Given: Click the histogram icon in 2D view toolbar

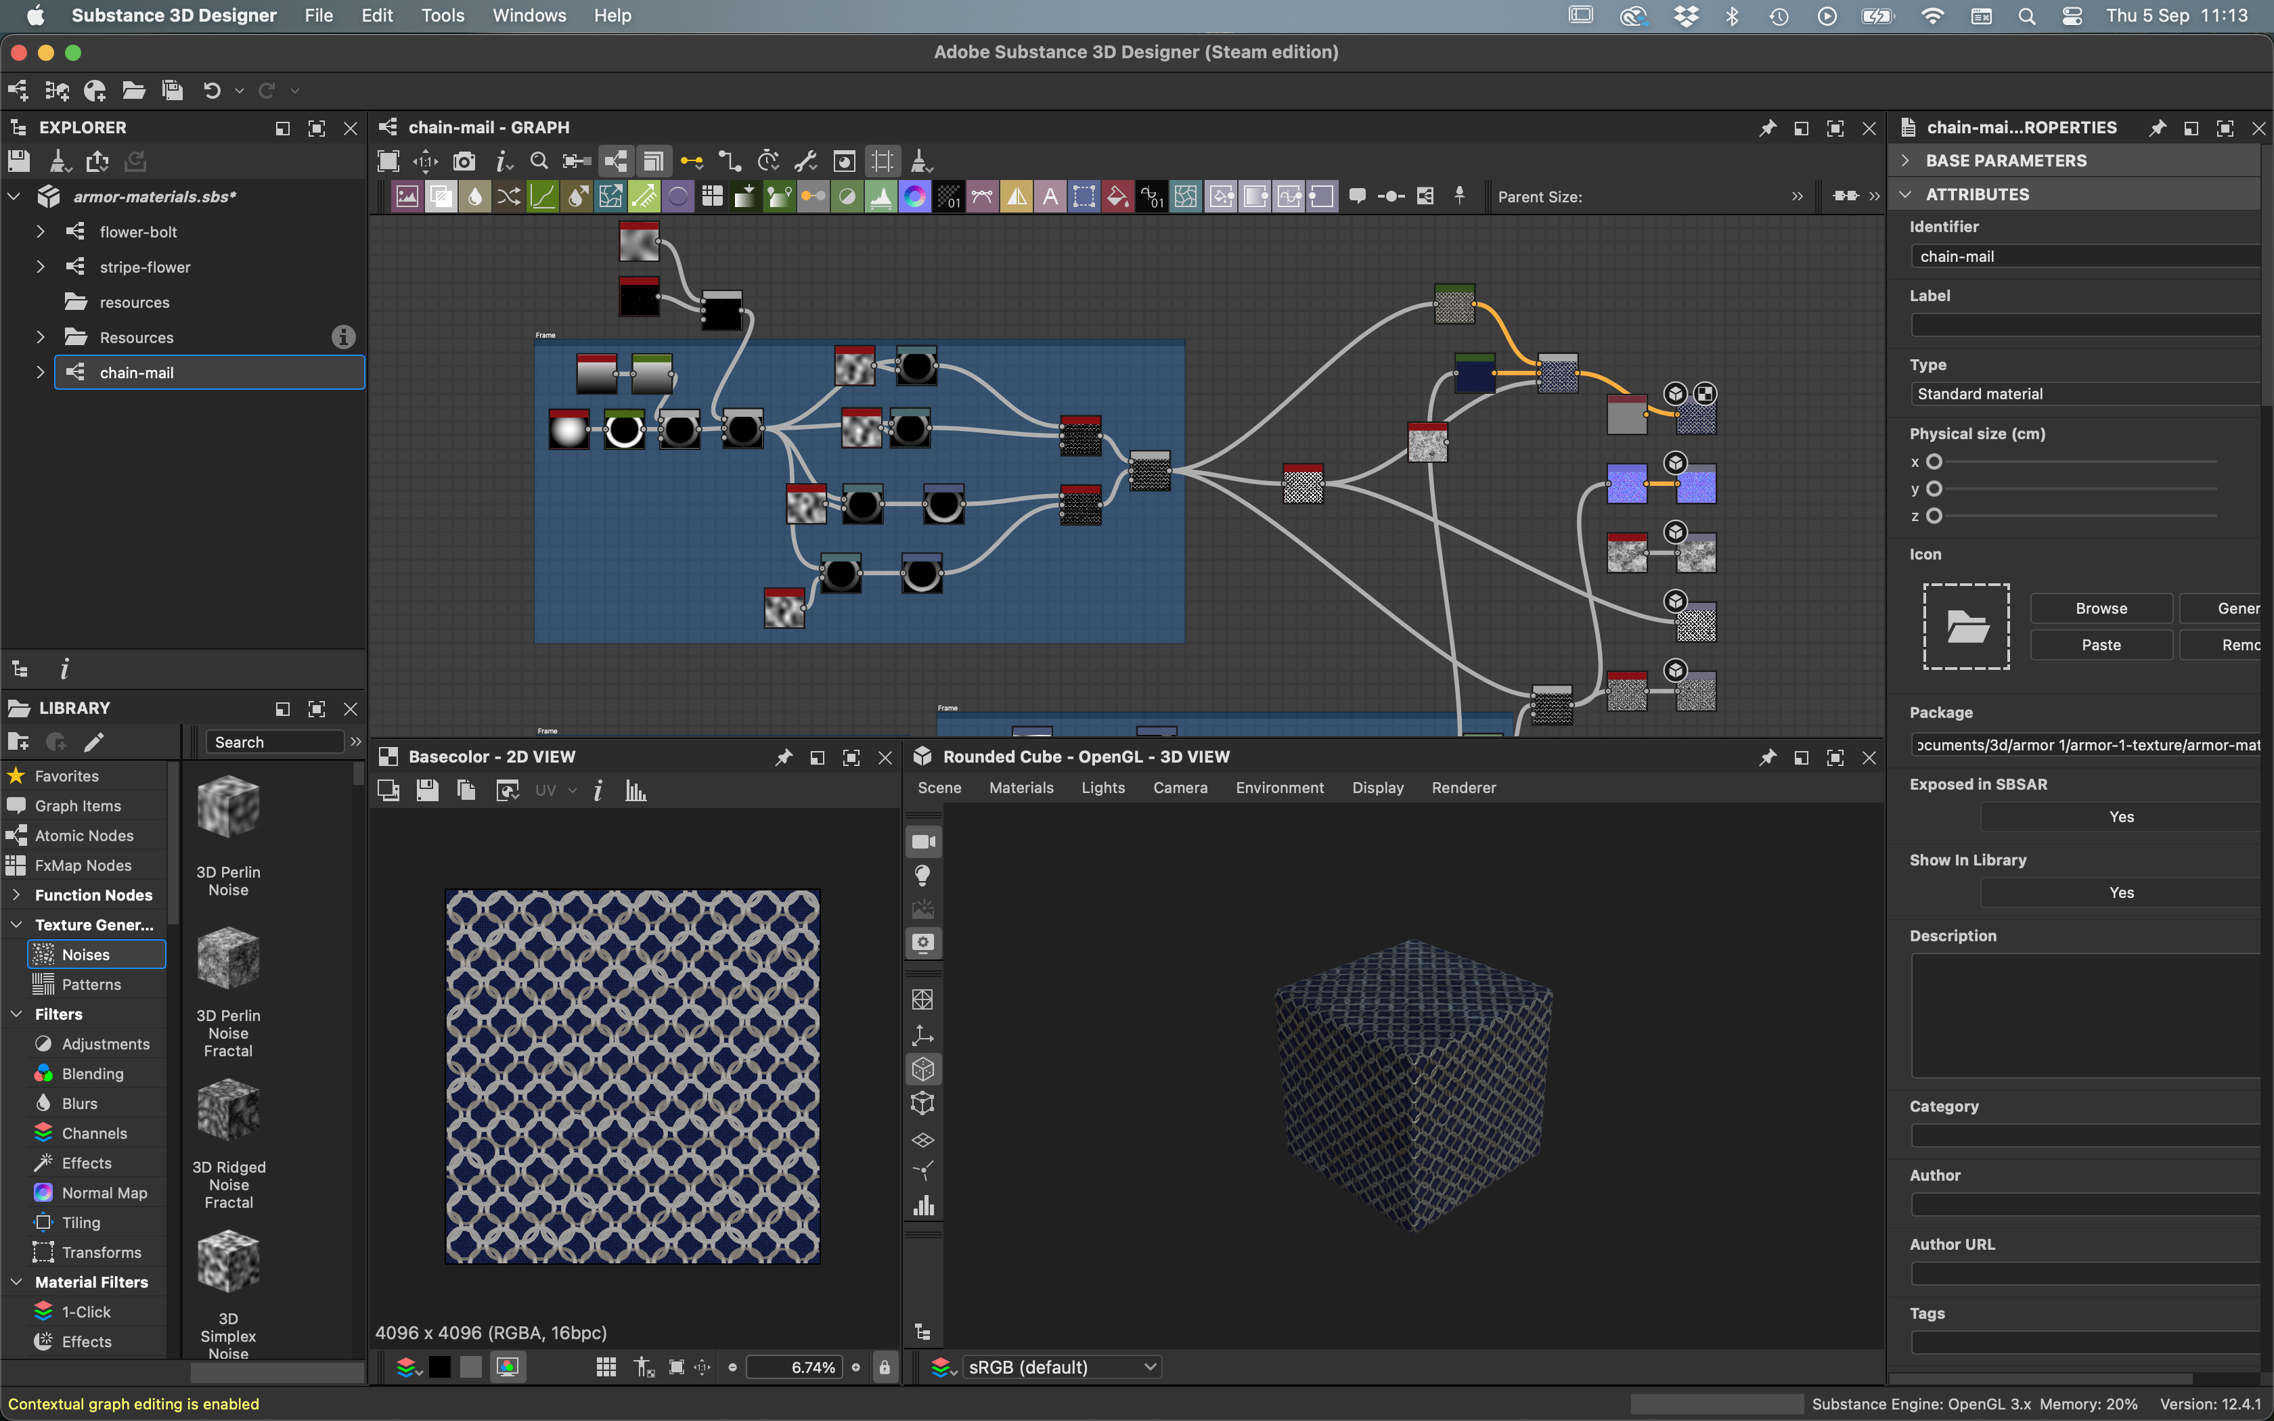Looking at the screenshot, I should pos(636,790).
